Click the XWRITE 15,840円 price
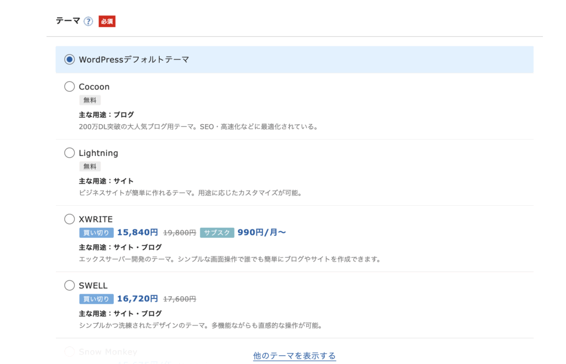 137,233
